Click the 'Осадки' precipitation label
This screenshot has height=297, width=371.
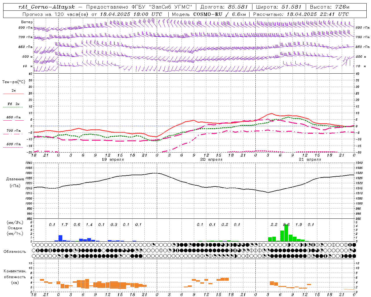click(x=15, y=228)
